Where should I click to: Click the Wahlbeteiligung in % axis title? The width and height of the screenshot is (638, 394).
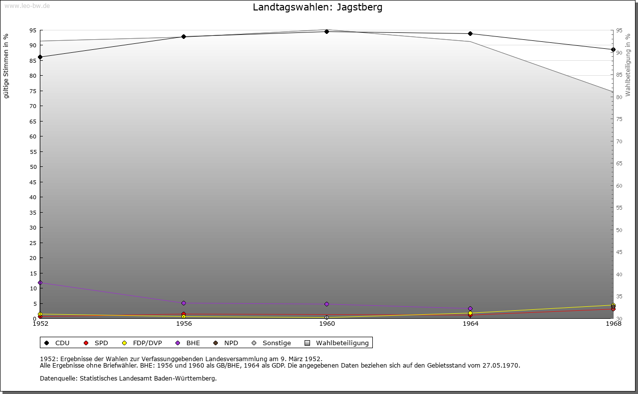628,65
